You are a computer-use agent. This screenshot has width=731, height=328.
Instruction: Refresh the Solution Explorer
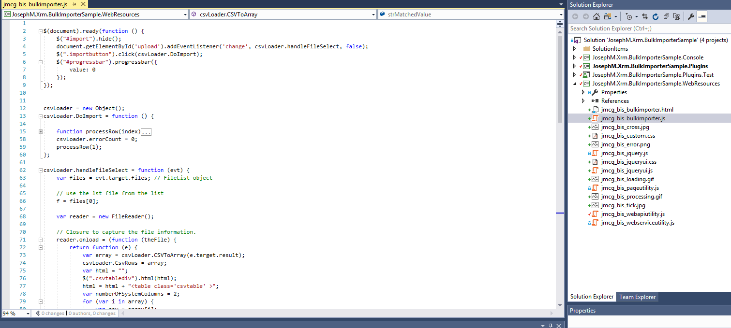click(656, 16)
